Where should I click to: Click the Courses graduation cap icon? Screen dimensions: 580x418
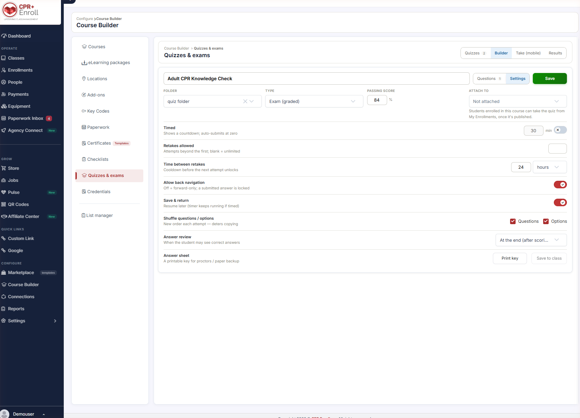point(84,47)
